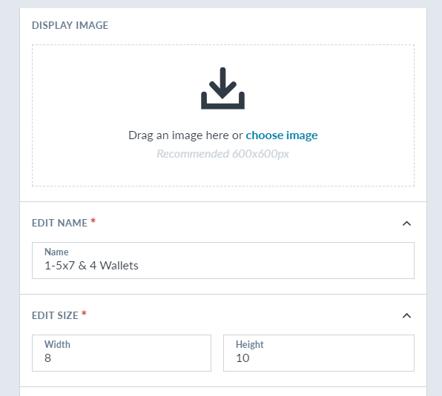Click the upload arrow tray icon
Viewport: 442px width, 396px height.
pos(222,88)
